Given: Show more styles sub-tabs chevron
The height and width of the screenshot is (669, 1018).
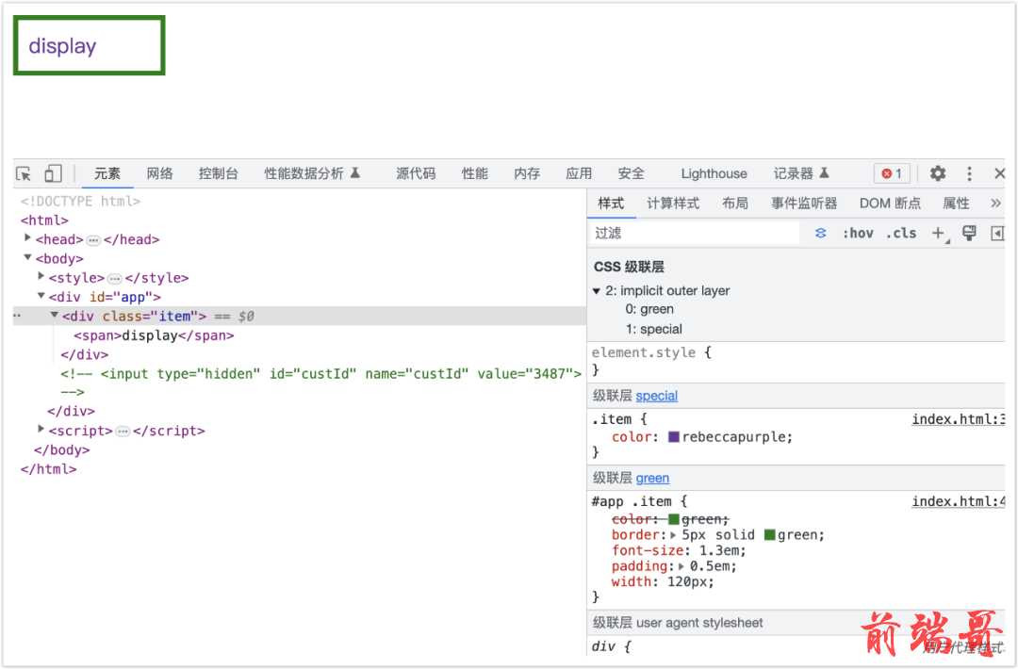Looking at the screenshot, I should point(995,204).
